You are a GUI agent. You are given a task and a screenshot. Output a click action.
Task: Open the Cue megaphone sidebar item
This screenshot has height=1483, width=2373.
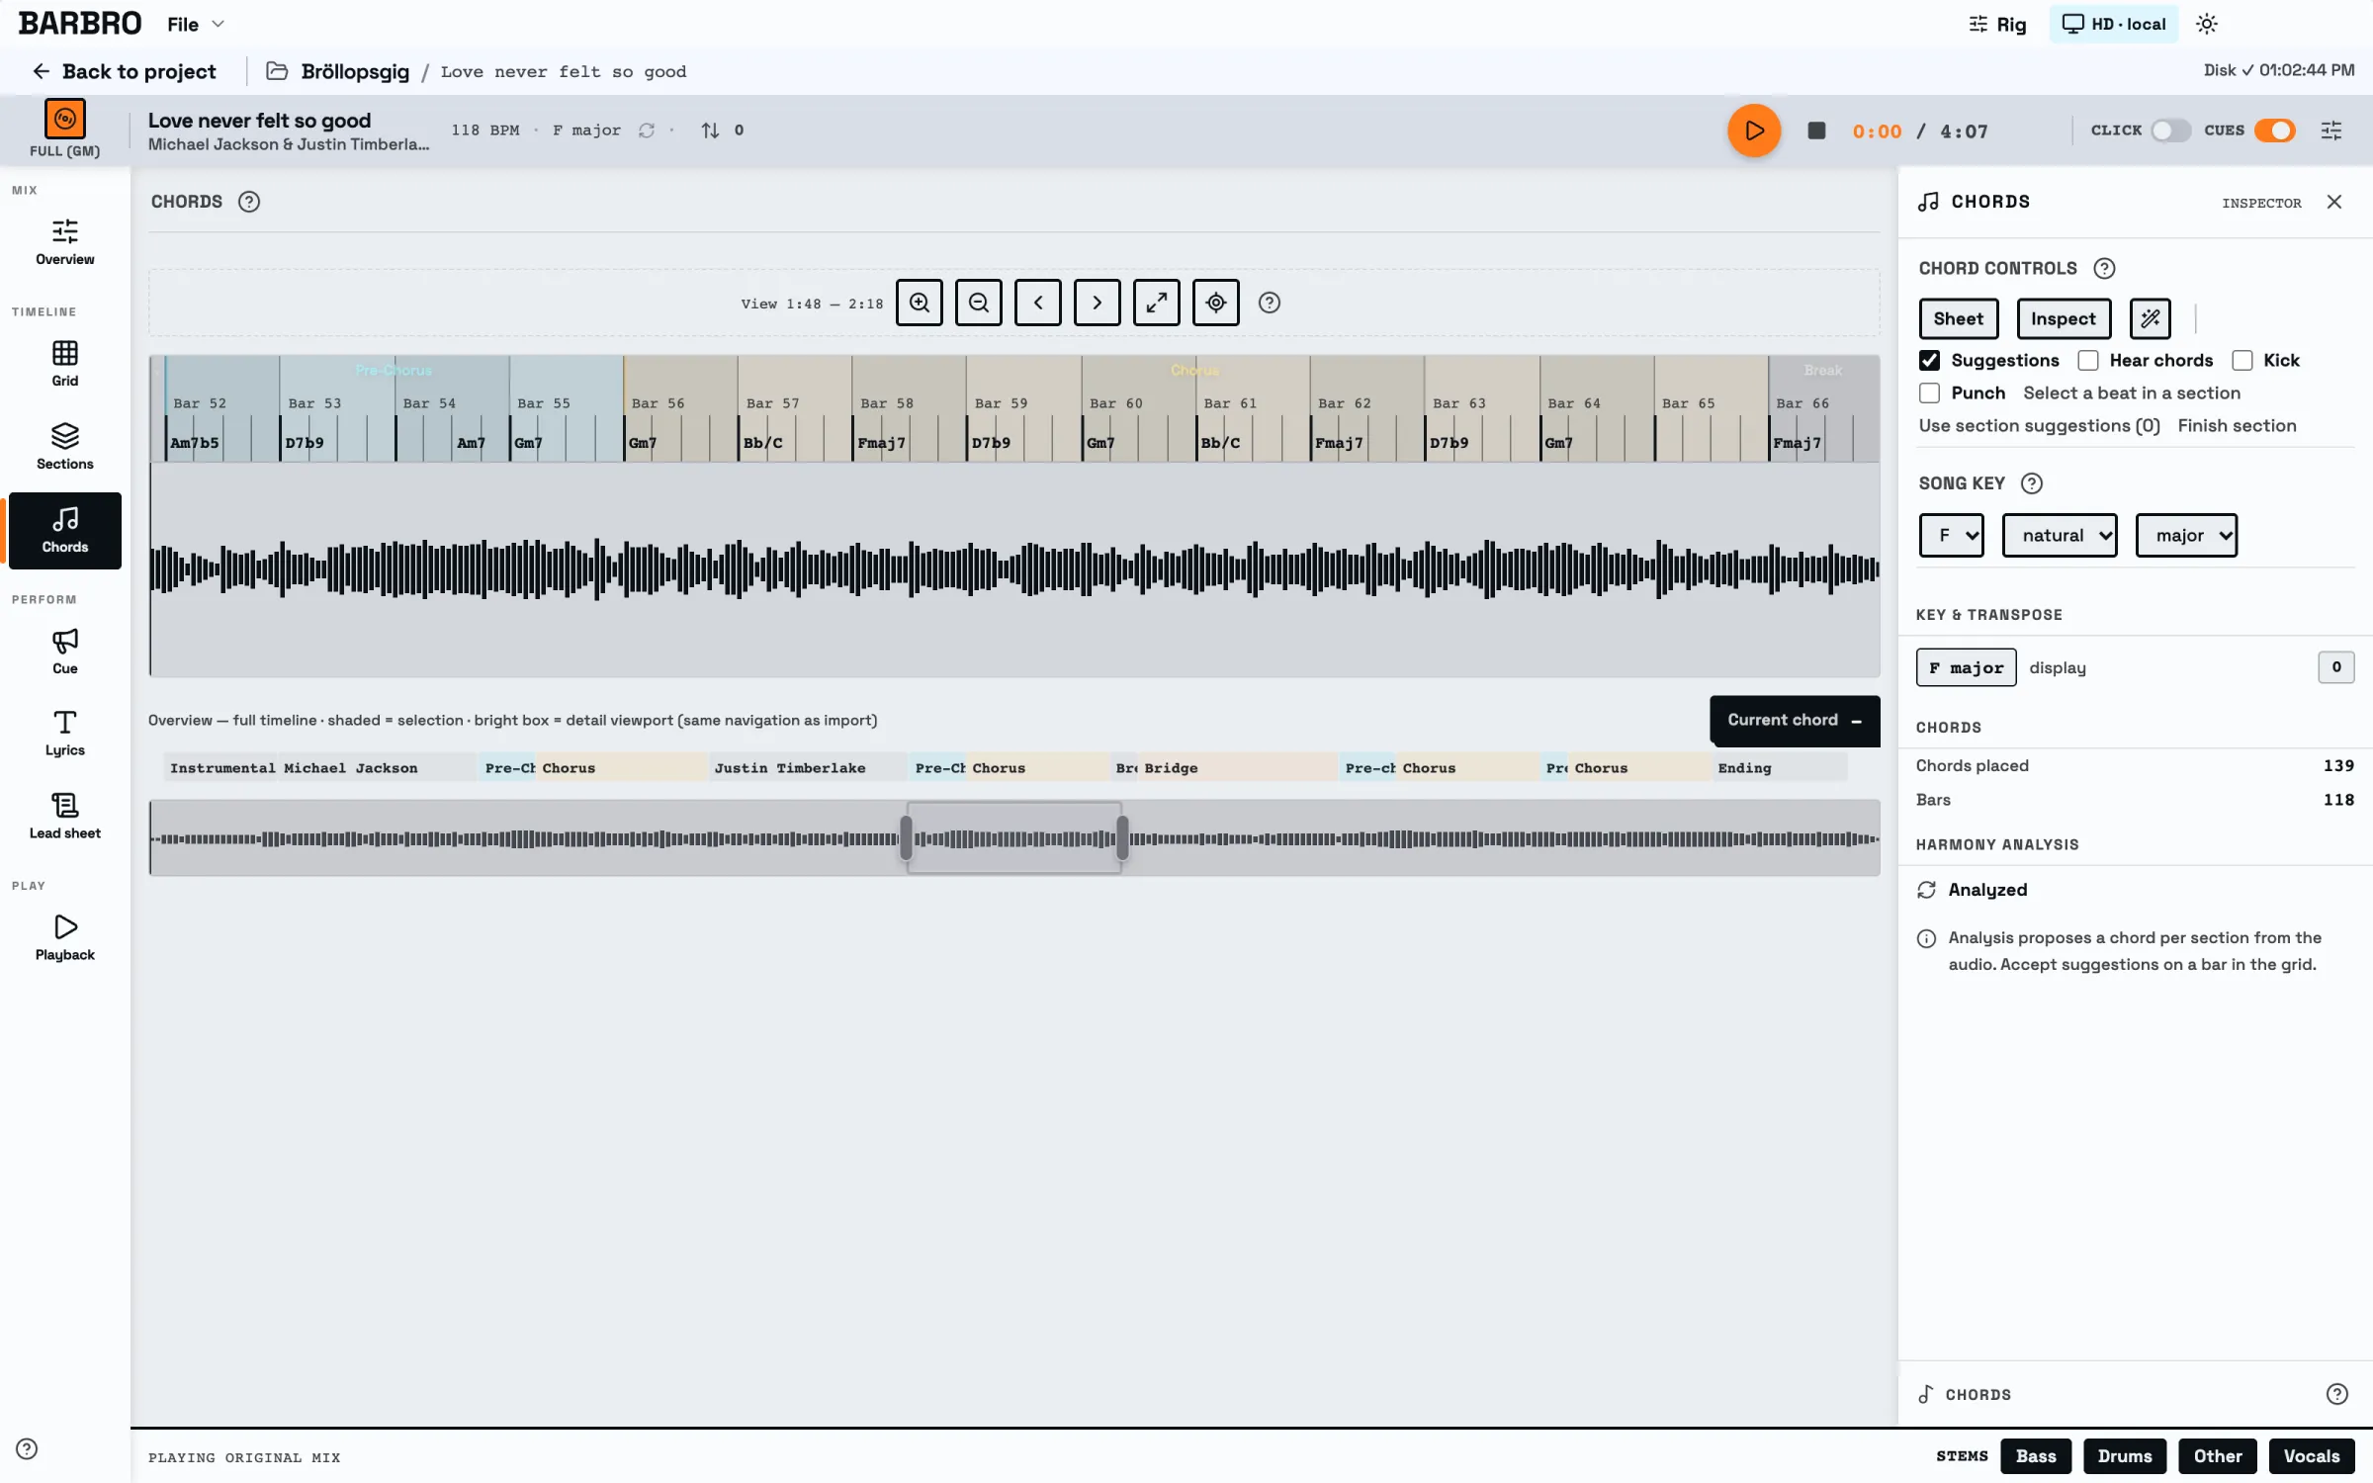[65, 652]
